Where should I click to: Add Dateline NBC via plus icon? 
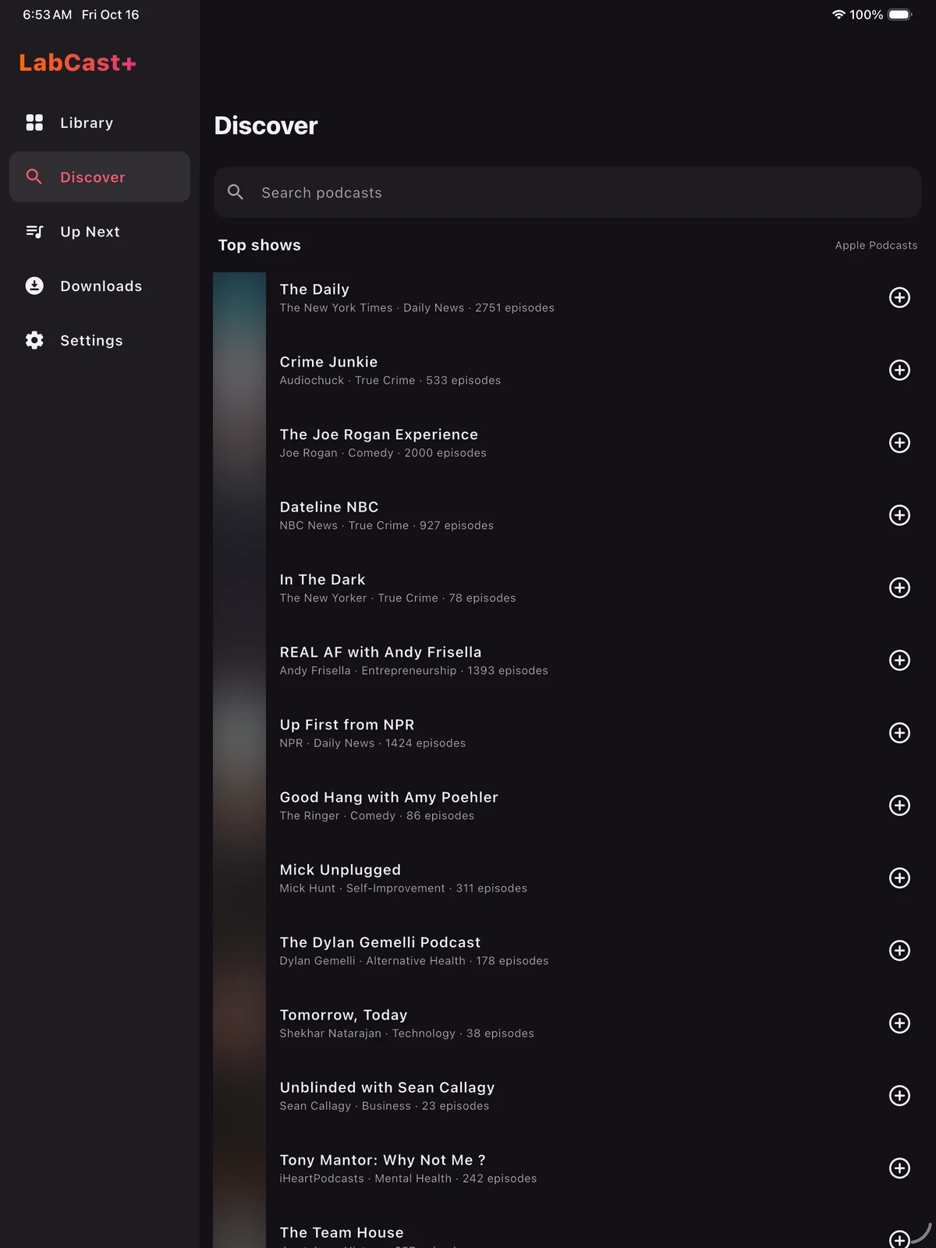pyautogui.click(x=899, y=515)
